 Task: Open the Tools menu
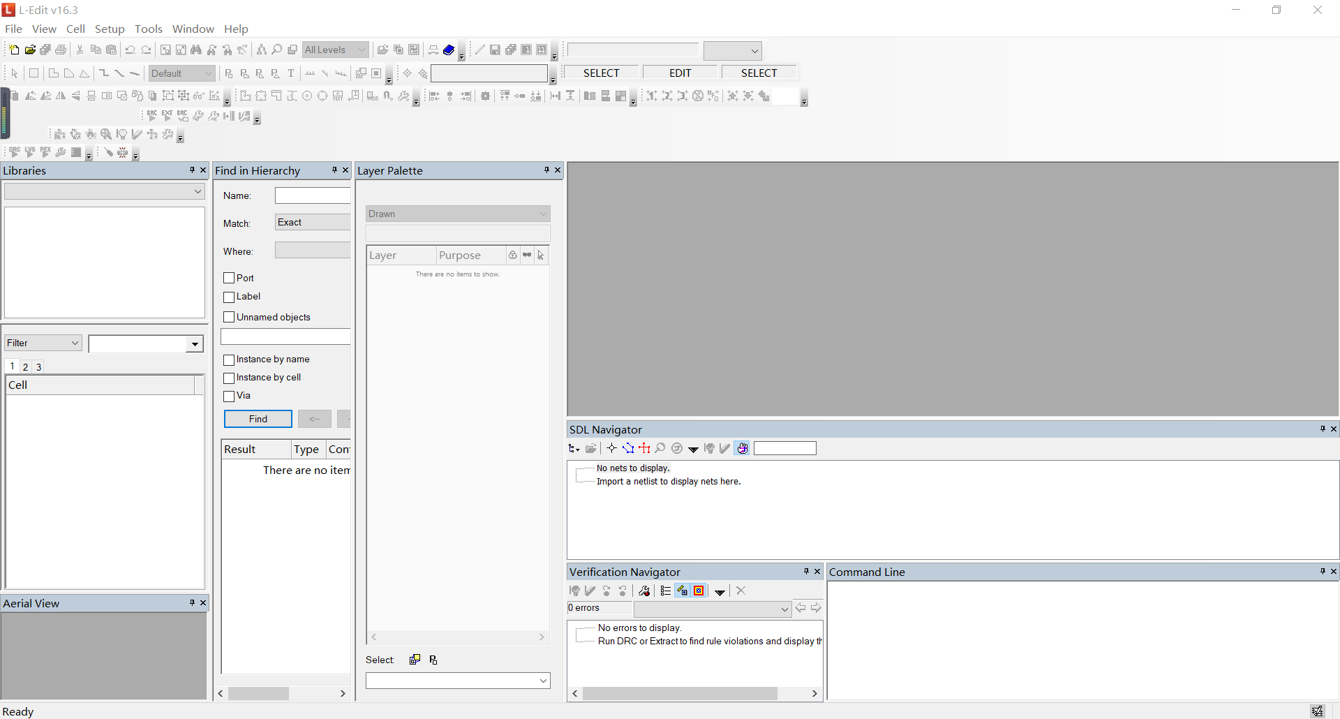(x=149, y=29)
